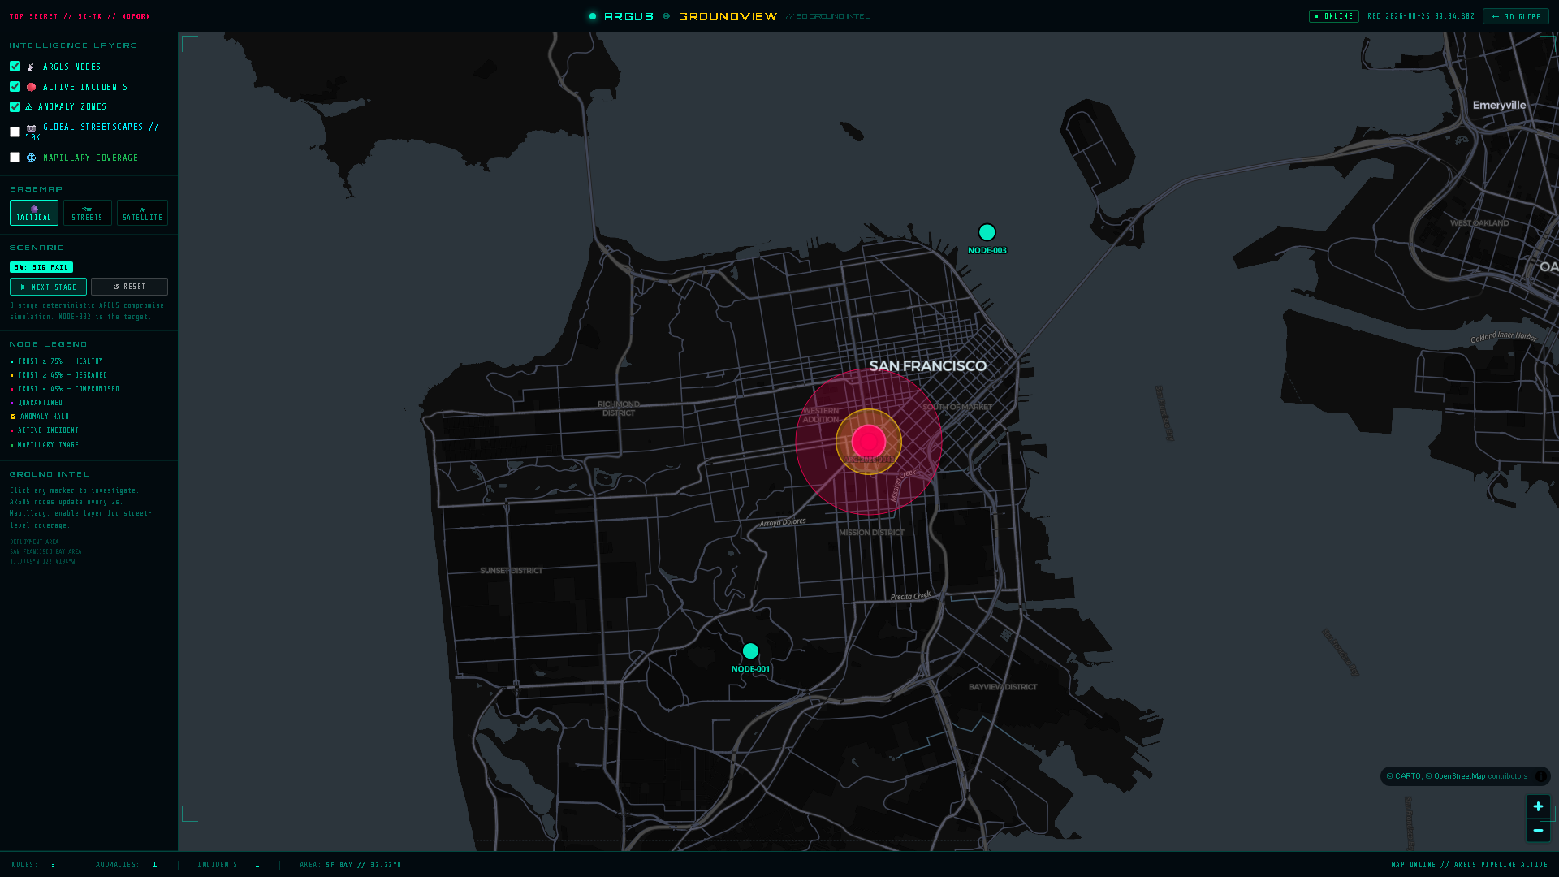1559x877 pixels.
Task: Enable the Global Streetscapes layer checkbox
Action: (15, 132)
